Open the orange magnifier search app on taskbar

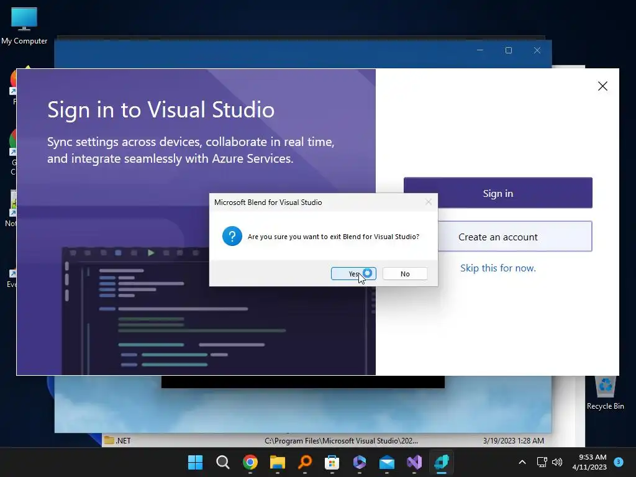point(304,462)
